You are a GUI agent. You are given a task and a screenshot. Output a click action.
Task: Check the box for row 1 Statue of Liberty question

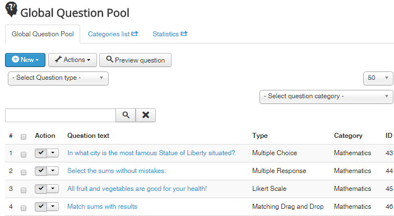point(24,155)
